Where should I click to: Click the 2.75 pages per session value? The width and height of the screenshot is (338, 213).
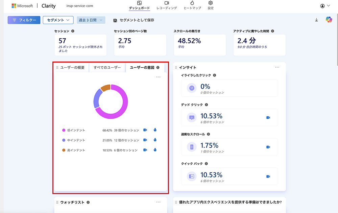pyautogui.click(x=125, y=41)
